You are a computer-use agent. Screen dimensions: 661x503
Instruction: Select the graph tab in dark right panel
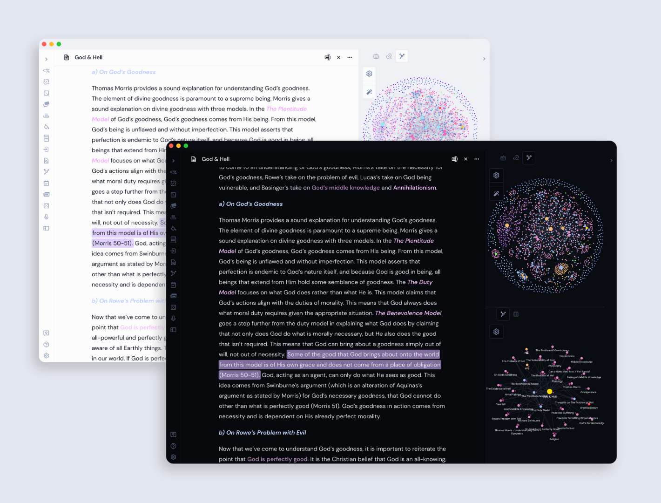(529, 158)
